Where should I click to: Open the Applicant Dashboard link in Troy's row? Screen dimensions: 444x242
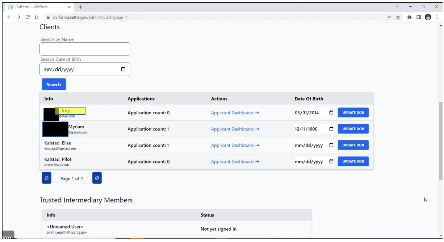coord(235,112)
